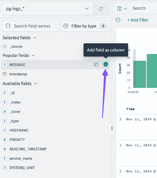Click the Search field names input
The width and height of the screenshot is (157, 178).
tap(31, 26)
